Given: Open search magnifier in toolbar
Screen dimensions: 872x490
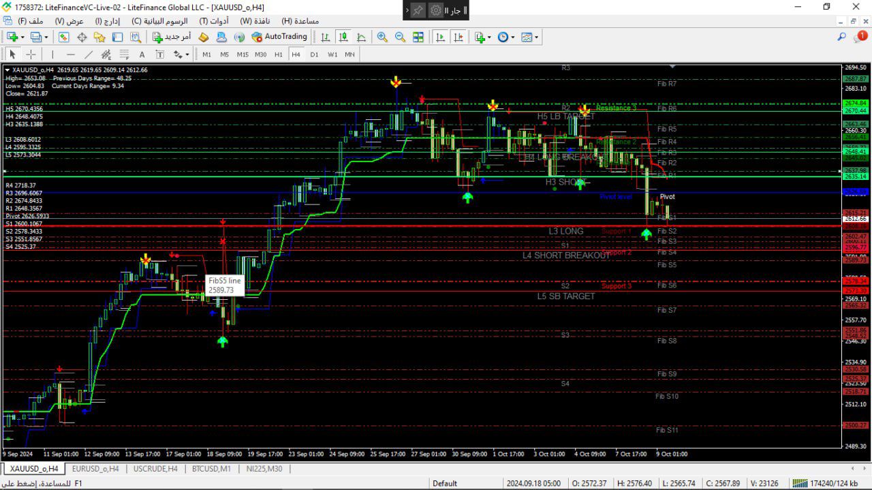Looking at the screenshot, I should click(x=842, y=37).
